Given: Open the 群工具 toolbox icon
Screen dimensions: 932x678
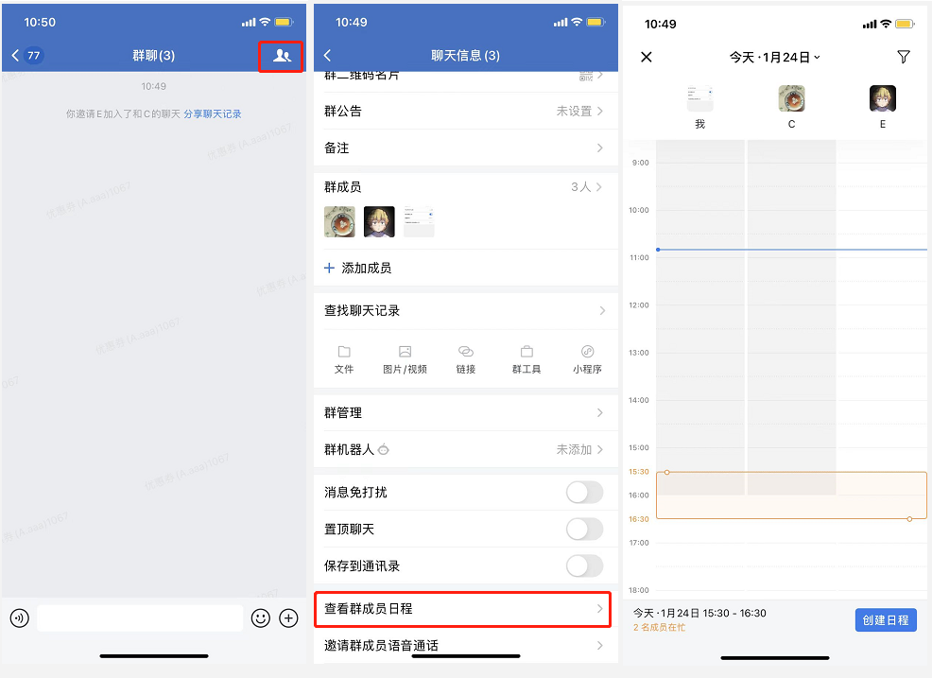Looking at the screenshot, I should 526,352.
